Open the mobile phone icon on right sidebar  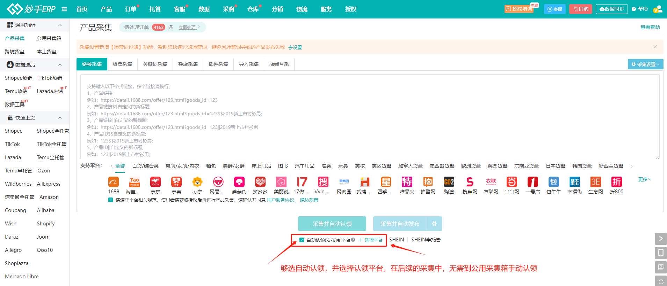tap(661, 253)
